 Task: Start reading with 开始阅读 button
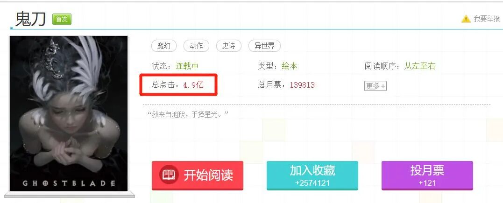197,175
